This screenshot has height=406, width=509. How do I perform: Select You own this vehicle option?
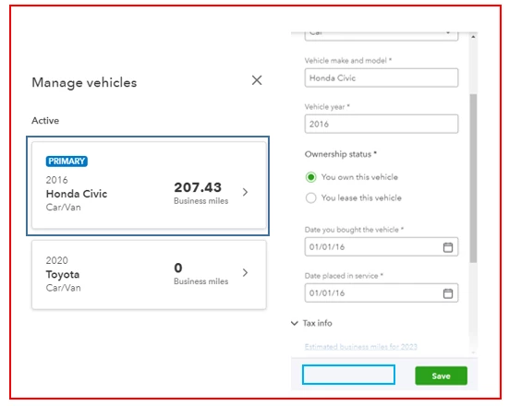point(310,177)
